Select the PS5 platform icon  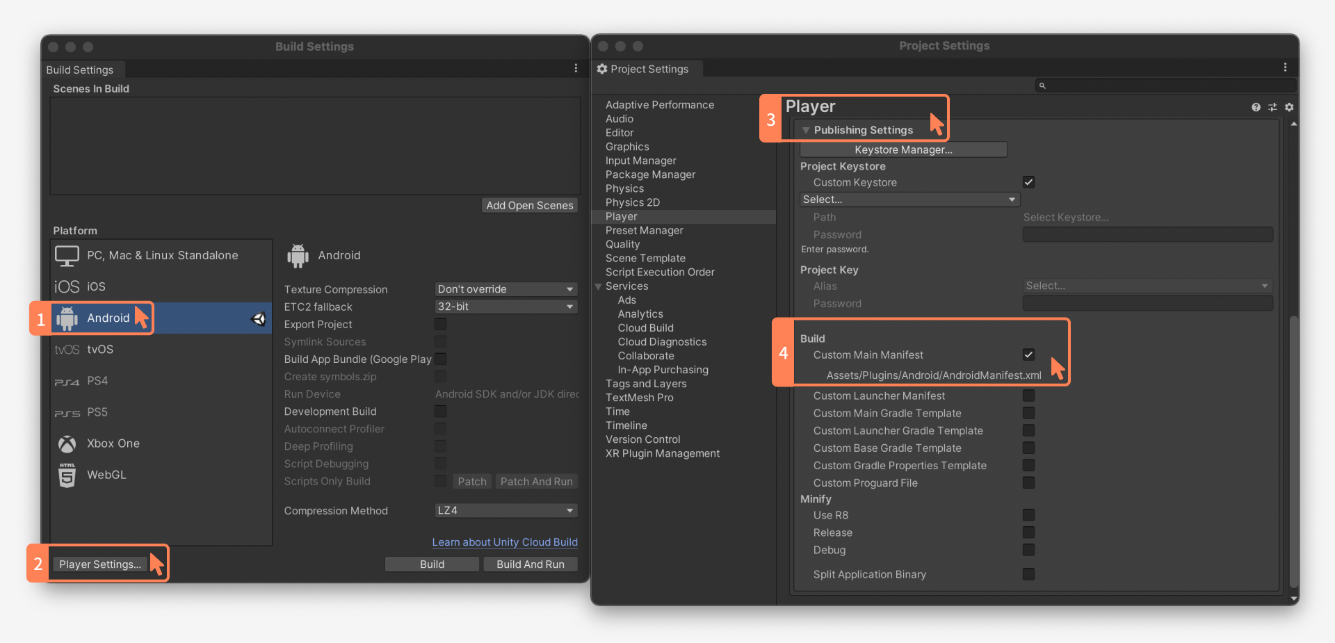(67, 413)
